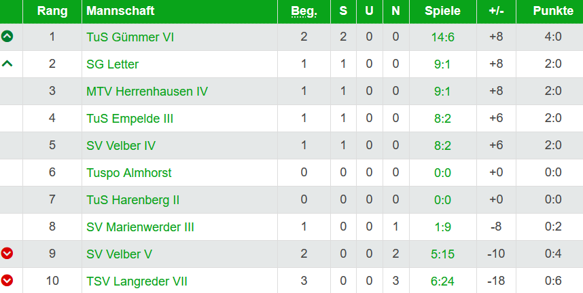Click the promotion arrow icon beside rank 1
Viewport: 583px width, 293px height.
pyautogui.click(x=7, y=37)
